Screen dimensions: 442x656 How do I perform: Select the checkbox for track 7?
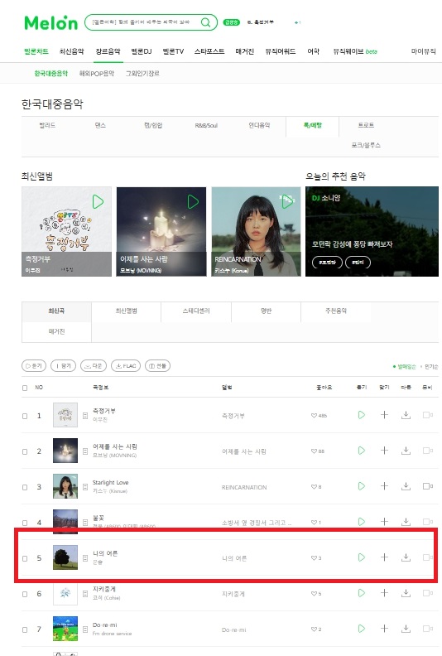click(25, 629)
